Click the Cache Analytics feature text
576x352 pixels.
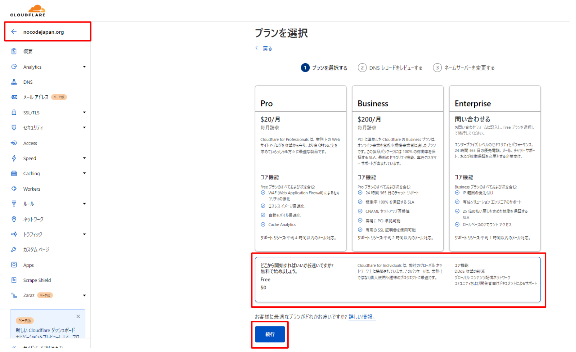(282, 225)
